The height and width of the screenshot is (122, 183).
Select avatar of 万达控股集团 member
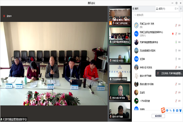(x=136, y=51)
